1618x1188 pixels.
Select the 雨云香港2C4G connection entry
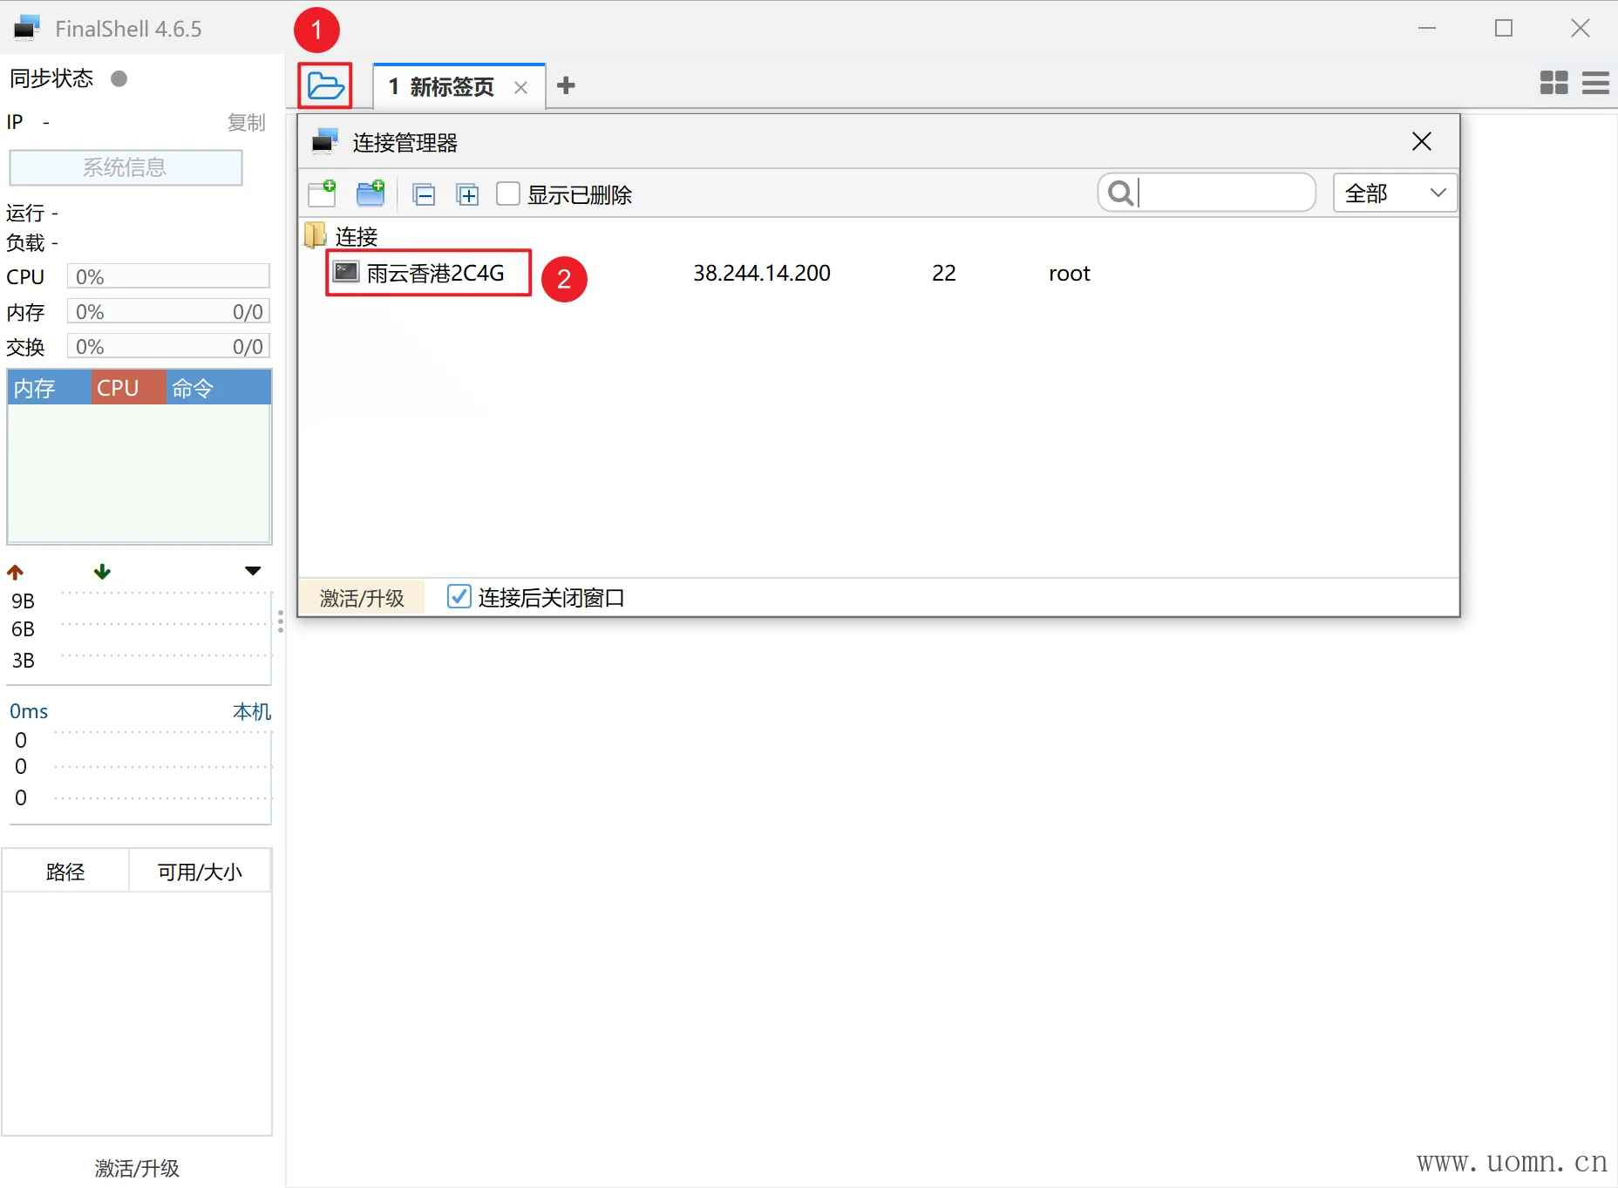click(x=434, y=274)
